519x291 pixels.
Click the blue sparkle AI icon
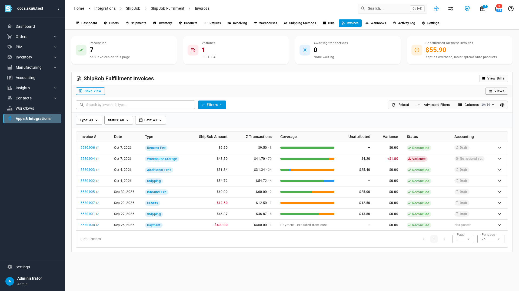[x=436, y=9]
